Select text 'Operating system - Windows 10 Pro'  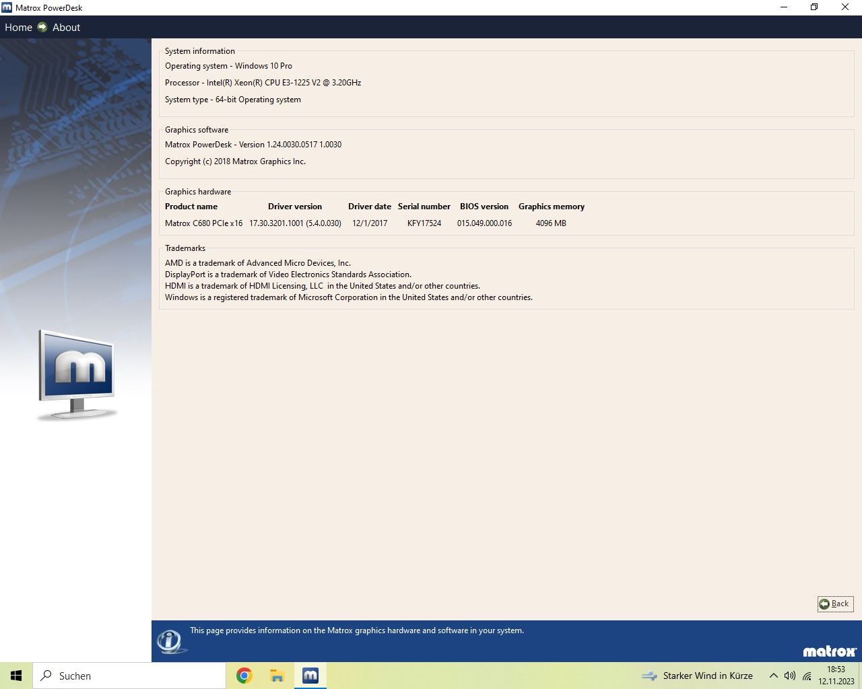[228, 66]
